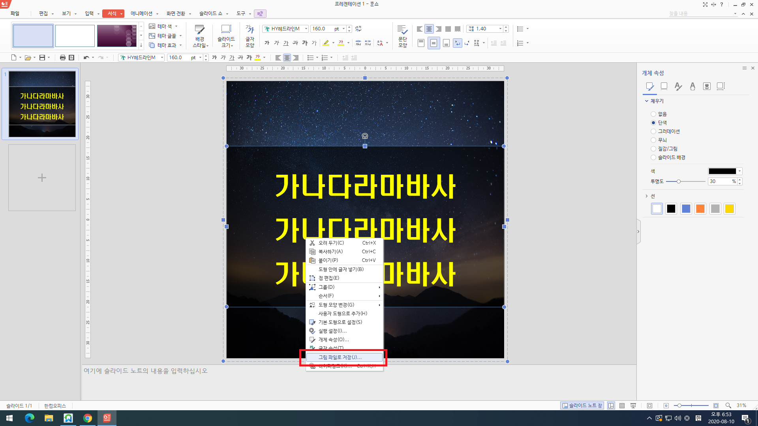758x426 pixels.
Task: Select the center align icon in ribbon
Action: (x=429, y=29)
